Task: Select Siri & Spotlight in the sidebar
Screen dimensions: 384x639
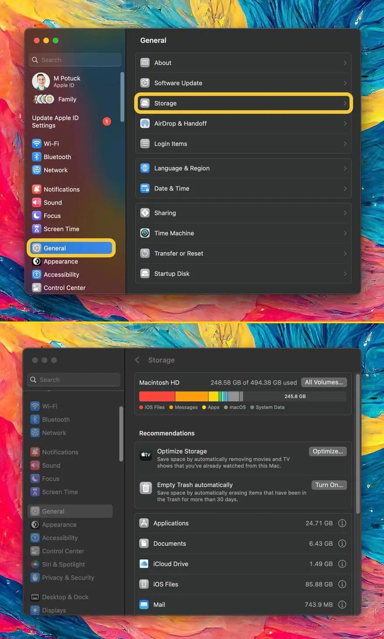Action: (63, 564)
